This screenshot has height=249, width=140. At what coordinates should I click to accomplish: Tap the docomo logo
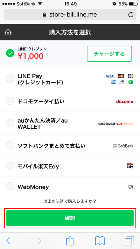(125, 101)
